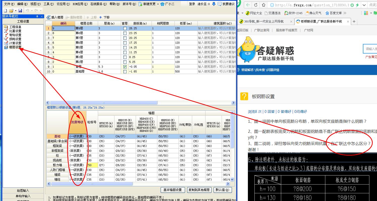
Task: Open 编辑(E) menu
Action: tap(22, 4)
